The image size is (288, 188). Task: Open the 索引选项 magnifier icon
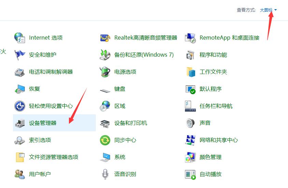[x=20, y=140]
